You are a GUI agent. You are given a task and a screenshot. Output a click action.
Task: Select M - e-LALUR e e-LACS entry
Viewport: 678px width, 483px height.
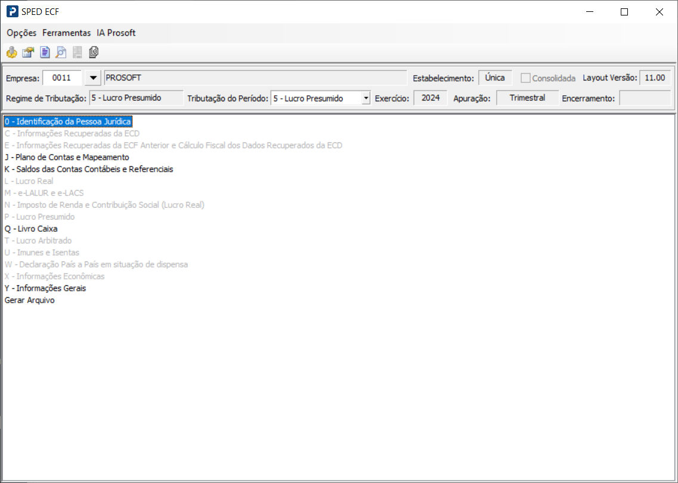(44, 193)
